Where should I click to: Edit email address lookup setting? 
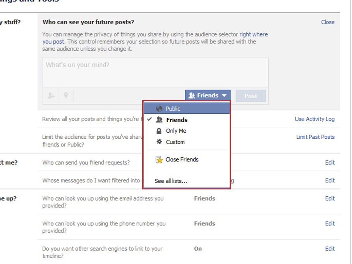330,198
